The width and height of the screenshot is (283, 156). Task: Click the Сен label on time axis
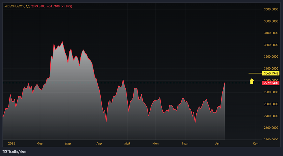click(256, 143)
